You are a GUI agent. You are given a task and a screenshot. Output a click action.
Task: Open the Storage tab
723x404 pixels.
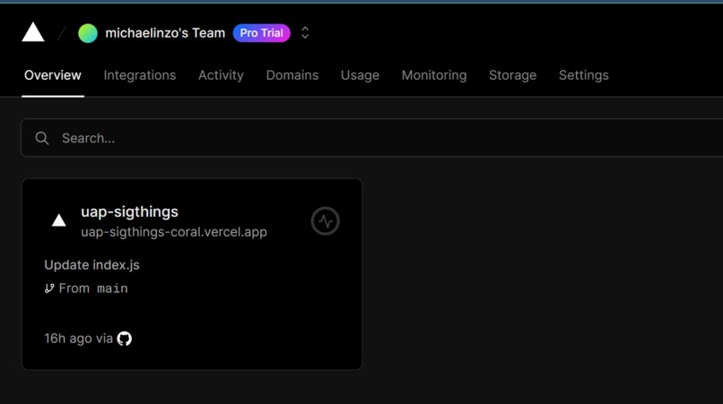tap(513, 75)
